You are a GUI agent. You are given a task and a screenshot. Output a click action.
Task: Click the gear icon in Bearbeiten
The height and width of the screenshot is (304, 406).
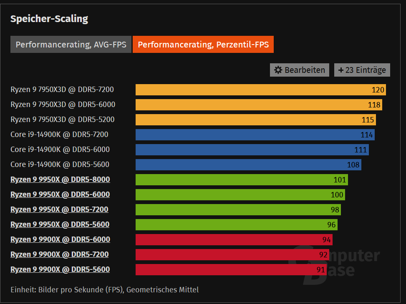click(x=278, y=70)
